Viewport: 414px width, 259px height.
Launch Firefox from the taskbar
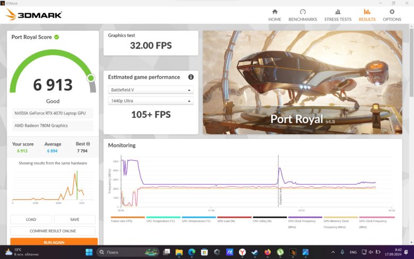268,253
